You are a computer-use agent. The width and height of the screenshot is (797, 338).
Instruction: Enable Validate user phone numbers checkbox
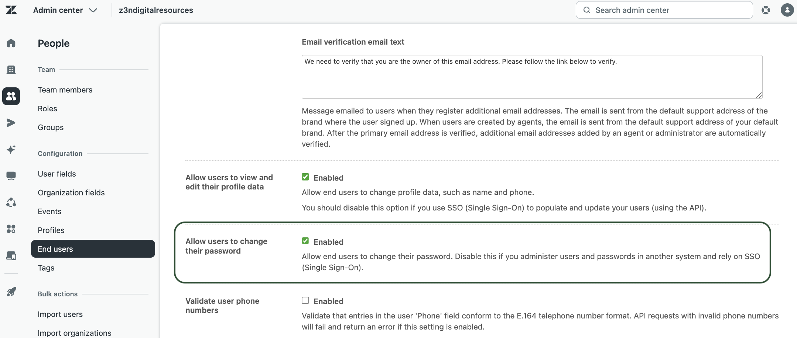pos(305,300)
